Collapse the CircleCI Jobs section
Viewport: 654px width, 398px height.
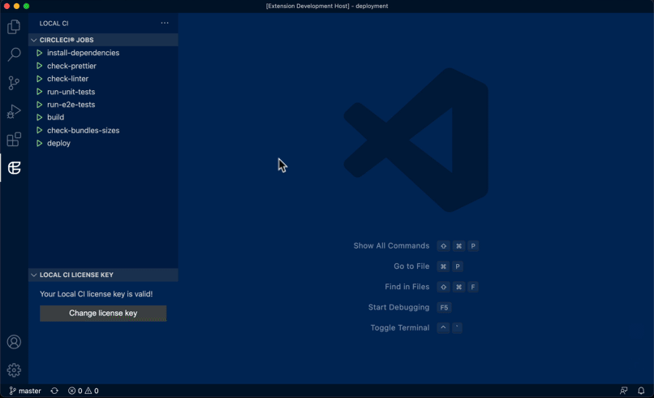tap(103, 40)
